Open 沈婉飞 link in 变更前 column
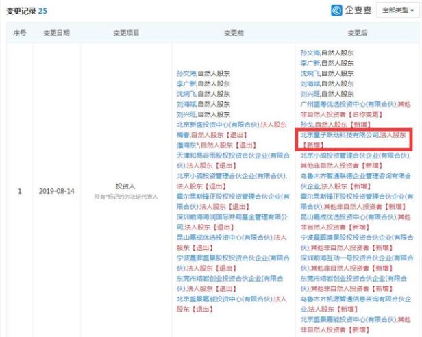This screenshot has width=422, height=337. coord(186,94)
